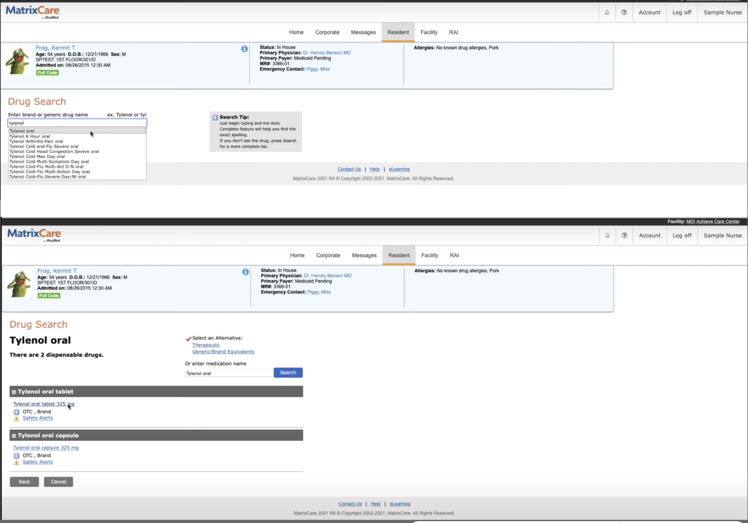Choose Tylenol 8 Hour oral suggestion
Image resolution: width=748 pixels, height=523 pixels.
77,136
